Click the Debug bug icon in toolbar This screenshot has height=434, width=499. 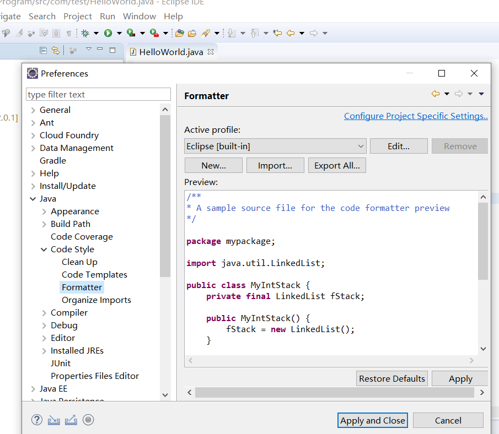(x=85, y=33)
